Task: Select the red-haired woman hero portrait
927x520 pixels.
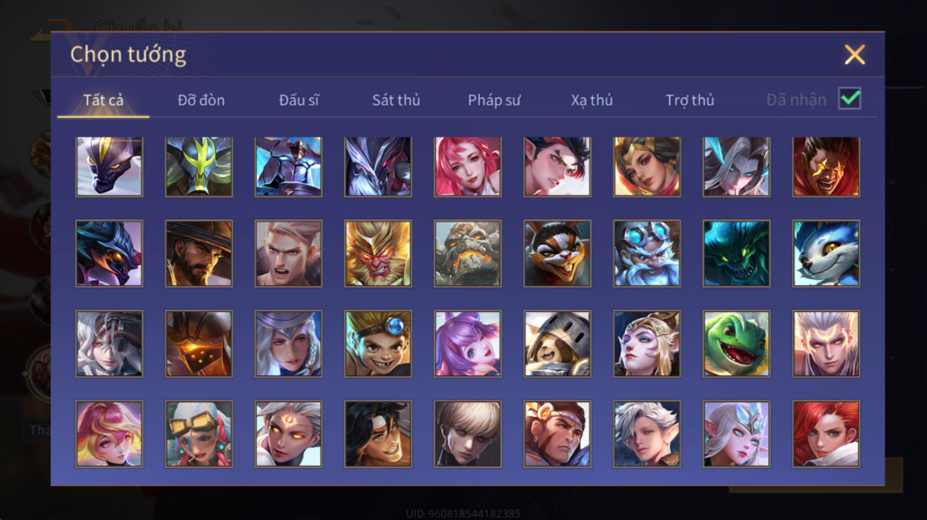Action: point(826,434)
